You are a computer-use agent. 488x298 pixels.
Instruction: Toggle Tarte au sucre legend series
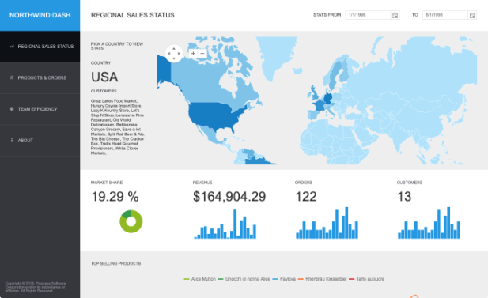[367, 279]
